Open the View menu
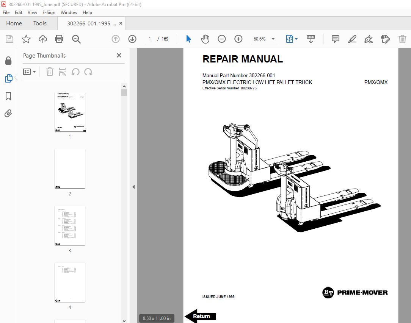 coord(32,12)
